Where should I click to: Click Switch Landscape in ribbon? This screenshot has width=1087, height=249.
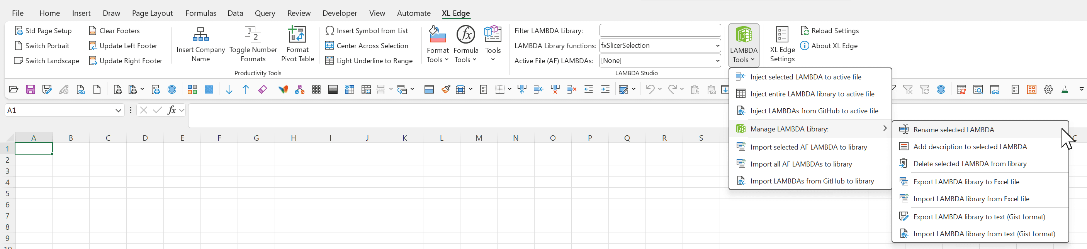point(47,61)
